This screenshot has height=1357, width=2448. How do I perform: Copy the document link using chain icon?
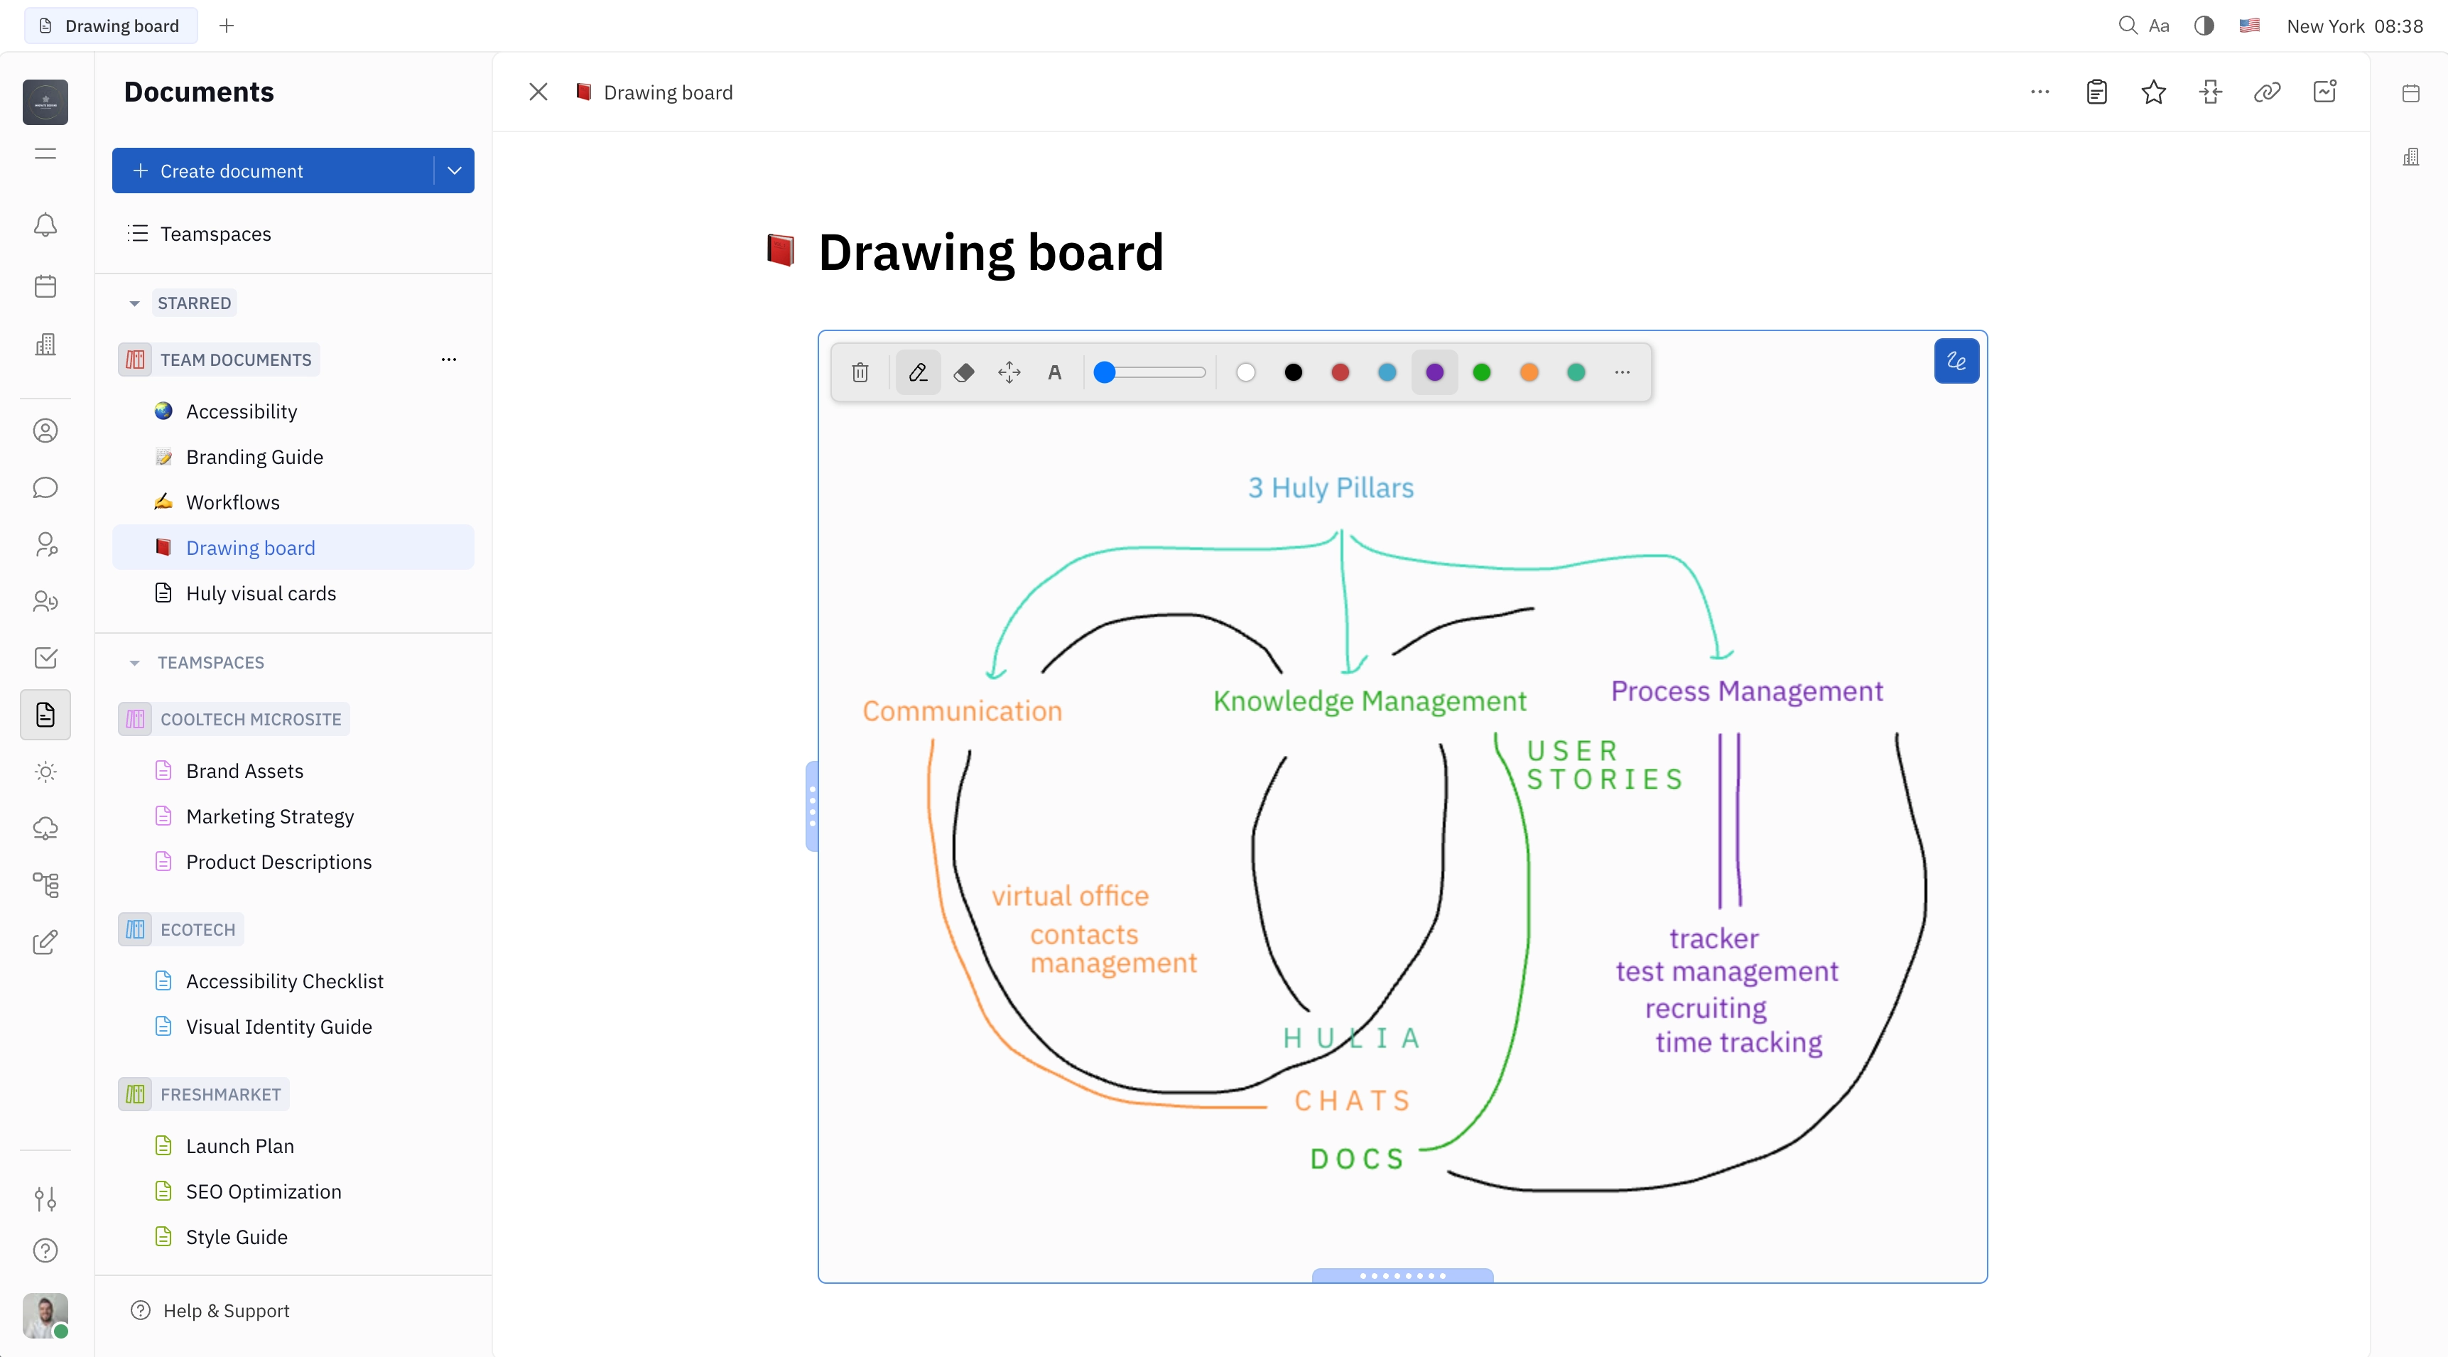pos(2268,91)
